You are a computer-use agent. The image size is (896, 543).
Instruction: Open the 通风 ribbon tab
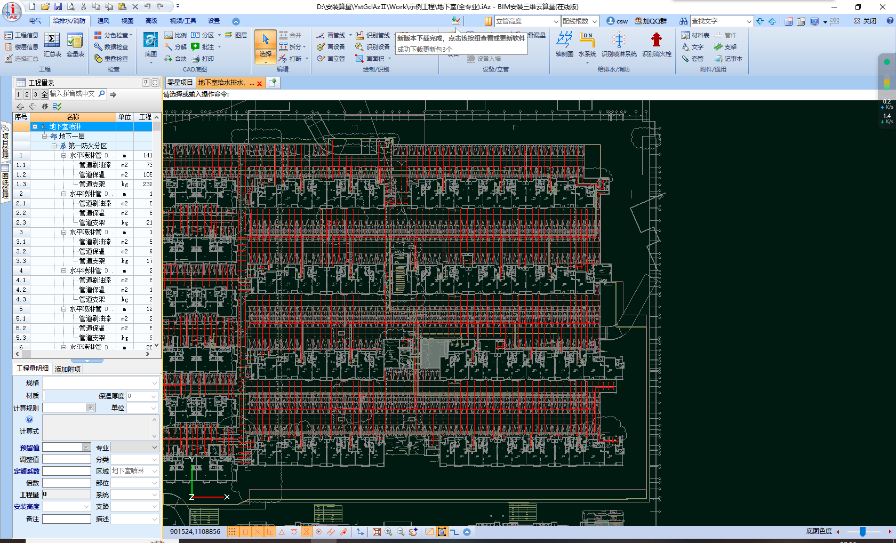[103, 21]
